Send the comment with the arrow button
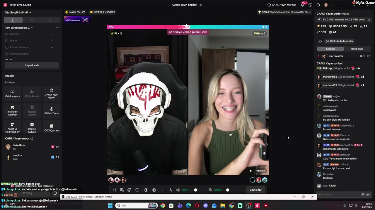 pyautogui.click(x=368, y=195)
